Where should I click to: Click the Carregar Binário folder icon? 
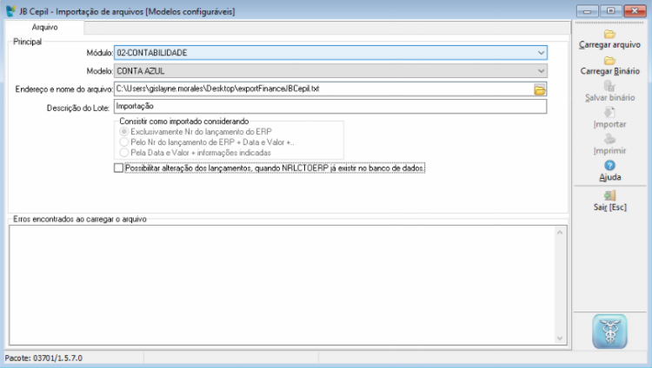pyautogui.click(x=609, y=60)
